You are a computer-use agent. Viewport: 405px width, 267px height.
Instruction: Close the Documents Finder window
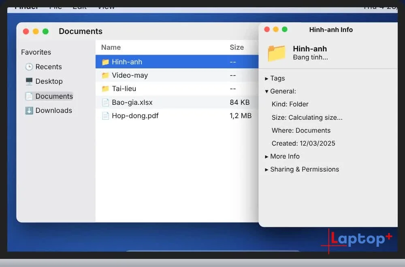click(26, 32)
